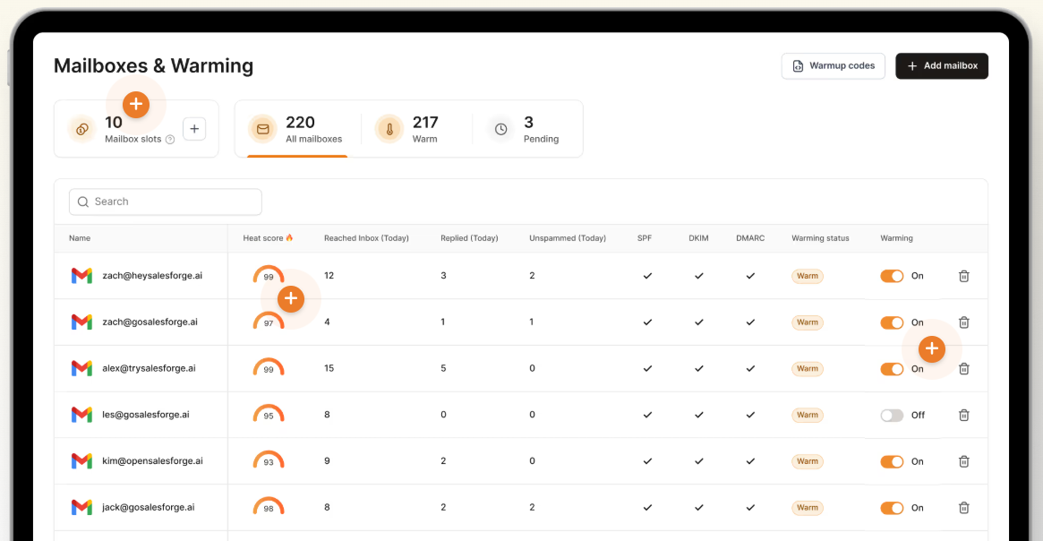Viewport: 1043px width, 541px height.
Task: Open the les@gosalesforge.ai mailbox name
Action: pos(146,415)
